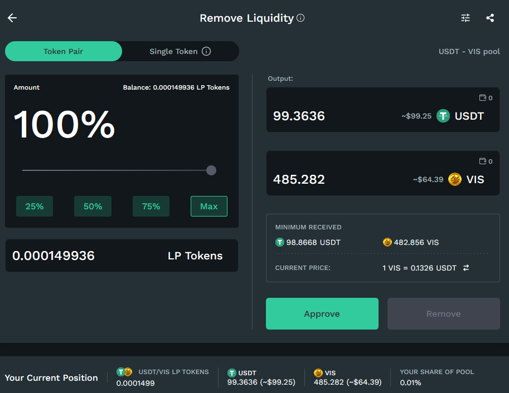Set the amount to 75%
Image resolution: width=509 pixels, height=393 pixels.
click(x=151, y=206)
